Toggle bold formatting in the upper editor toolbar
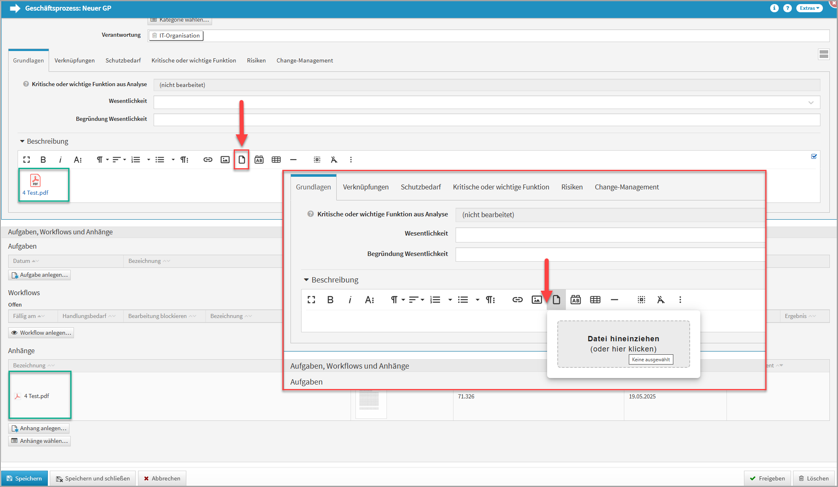838x487 pixels. [43, 160]
